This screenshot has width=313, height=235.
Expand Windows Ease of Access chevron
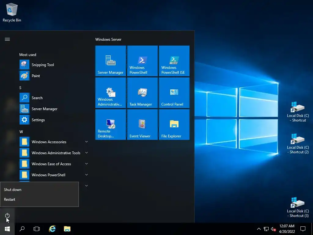(87, 164)
